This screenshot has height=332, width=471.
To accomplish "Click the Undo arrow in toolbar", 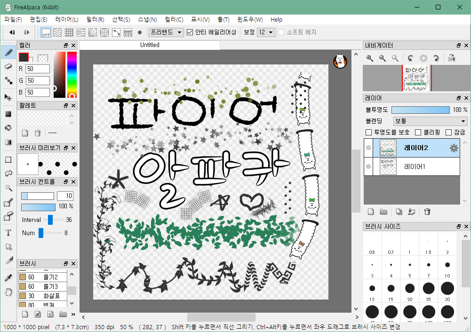I will [12, 32].
